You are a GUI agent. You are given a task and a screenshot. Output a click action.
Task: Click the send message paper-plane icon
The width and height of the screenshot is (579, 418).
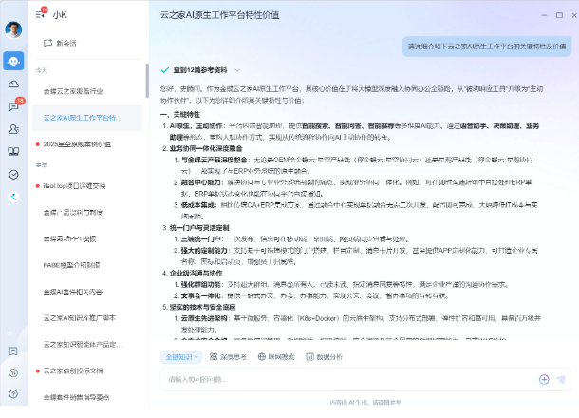coord(562,378)
